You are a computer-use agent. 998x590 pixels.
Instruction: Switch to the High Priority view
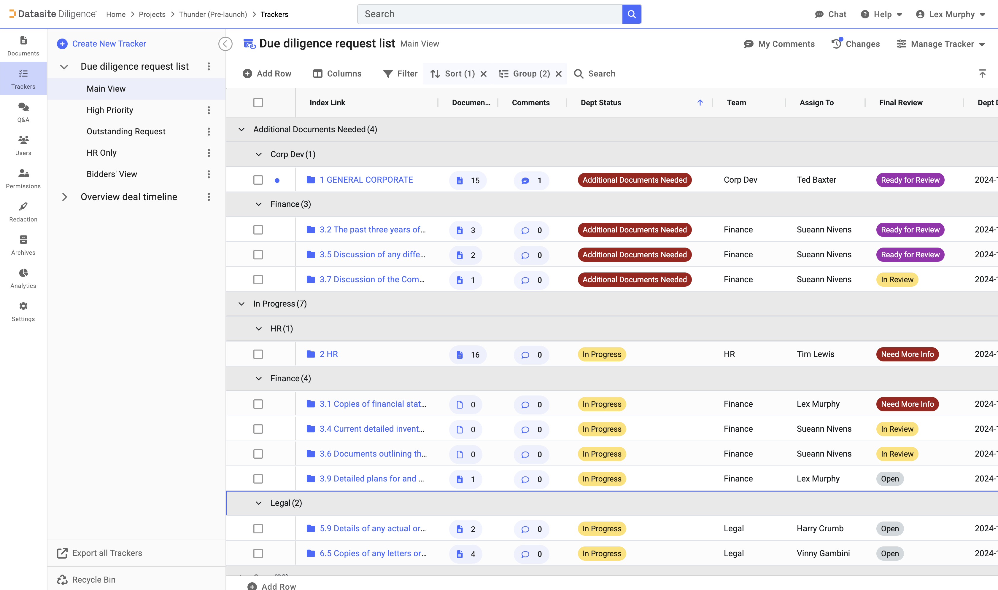click(110, 110)
